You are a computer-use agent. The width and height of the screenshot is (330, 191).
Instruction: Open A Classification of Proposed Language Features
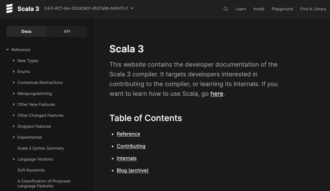(44, 183)
